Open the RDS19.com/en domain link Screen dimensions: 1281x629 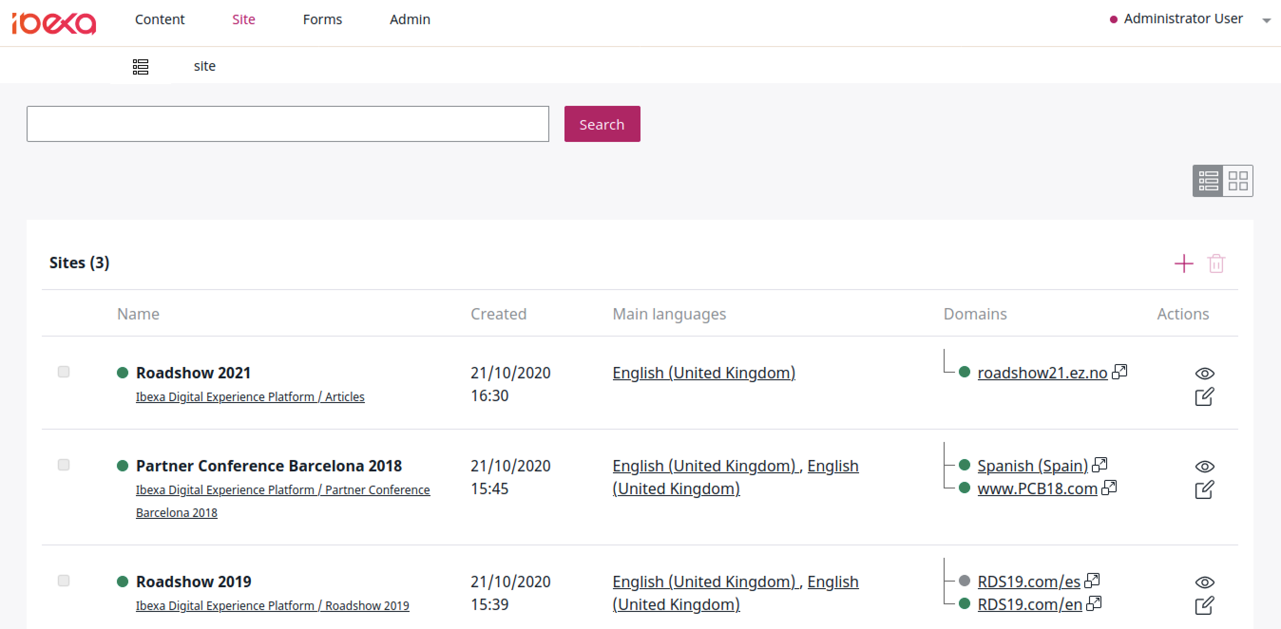point(1030,604)
